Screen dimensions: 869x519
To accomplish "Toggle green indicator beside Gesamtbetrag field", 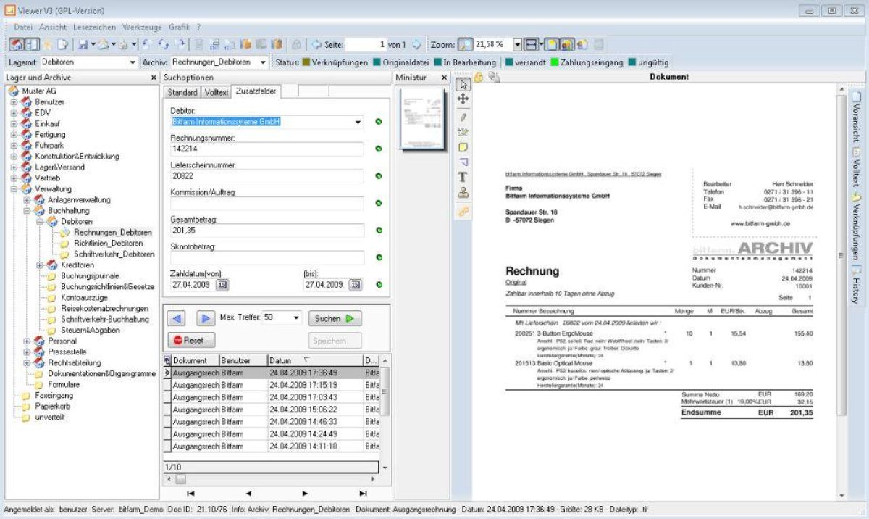I will (x=378, y=231).
